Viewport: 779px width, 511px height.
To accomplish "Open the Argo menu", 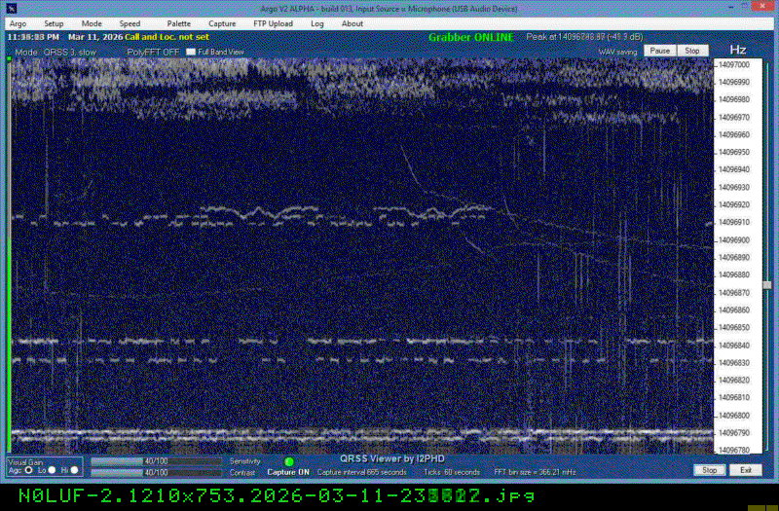I will (18, 23).
